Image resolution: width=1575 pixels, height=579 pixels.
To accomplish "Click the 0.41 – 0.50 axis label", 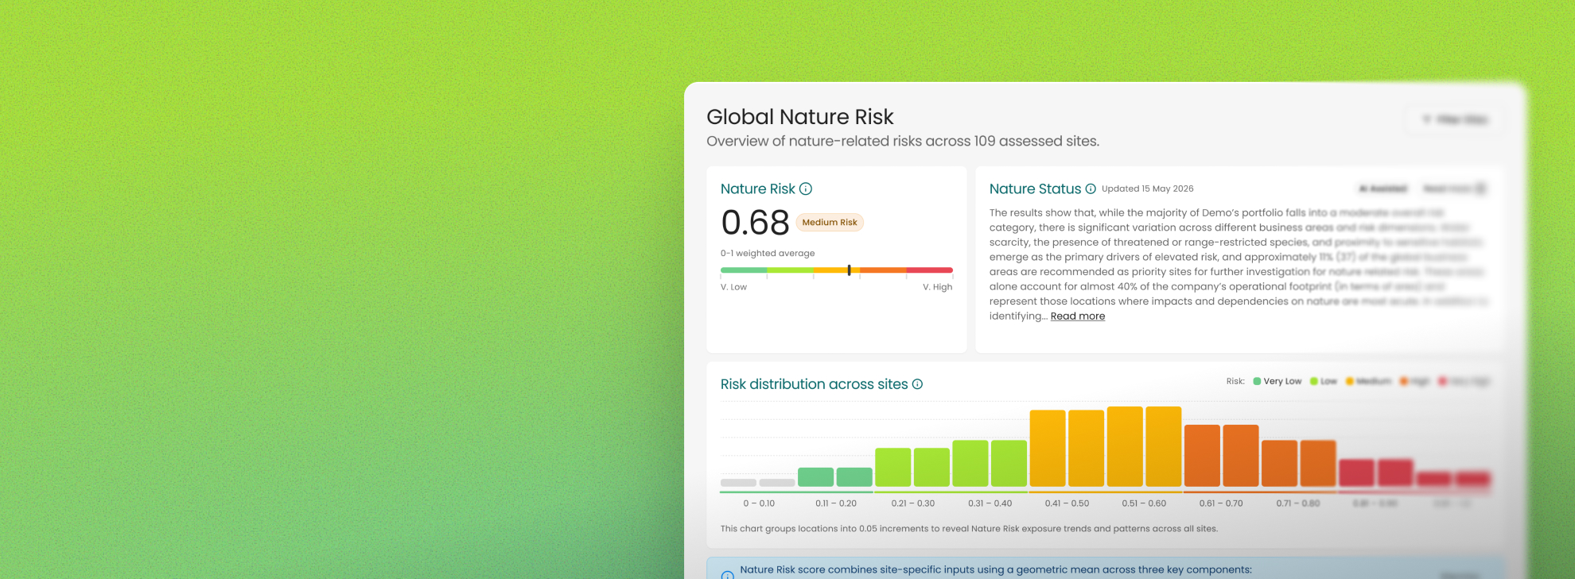I will [x=1067, y=503].
